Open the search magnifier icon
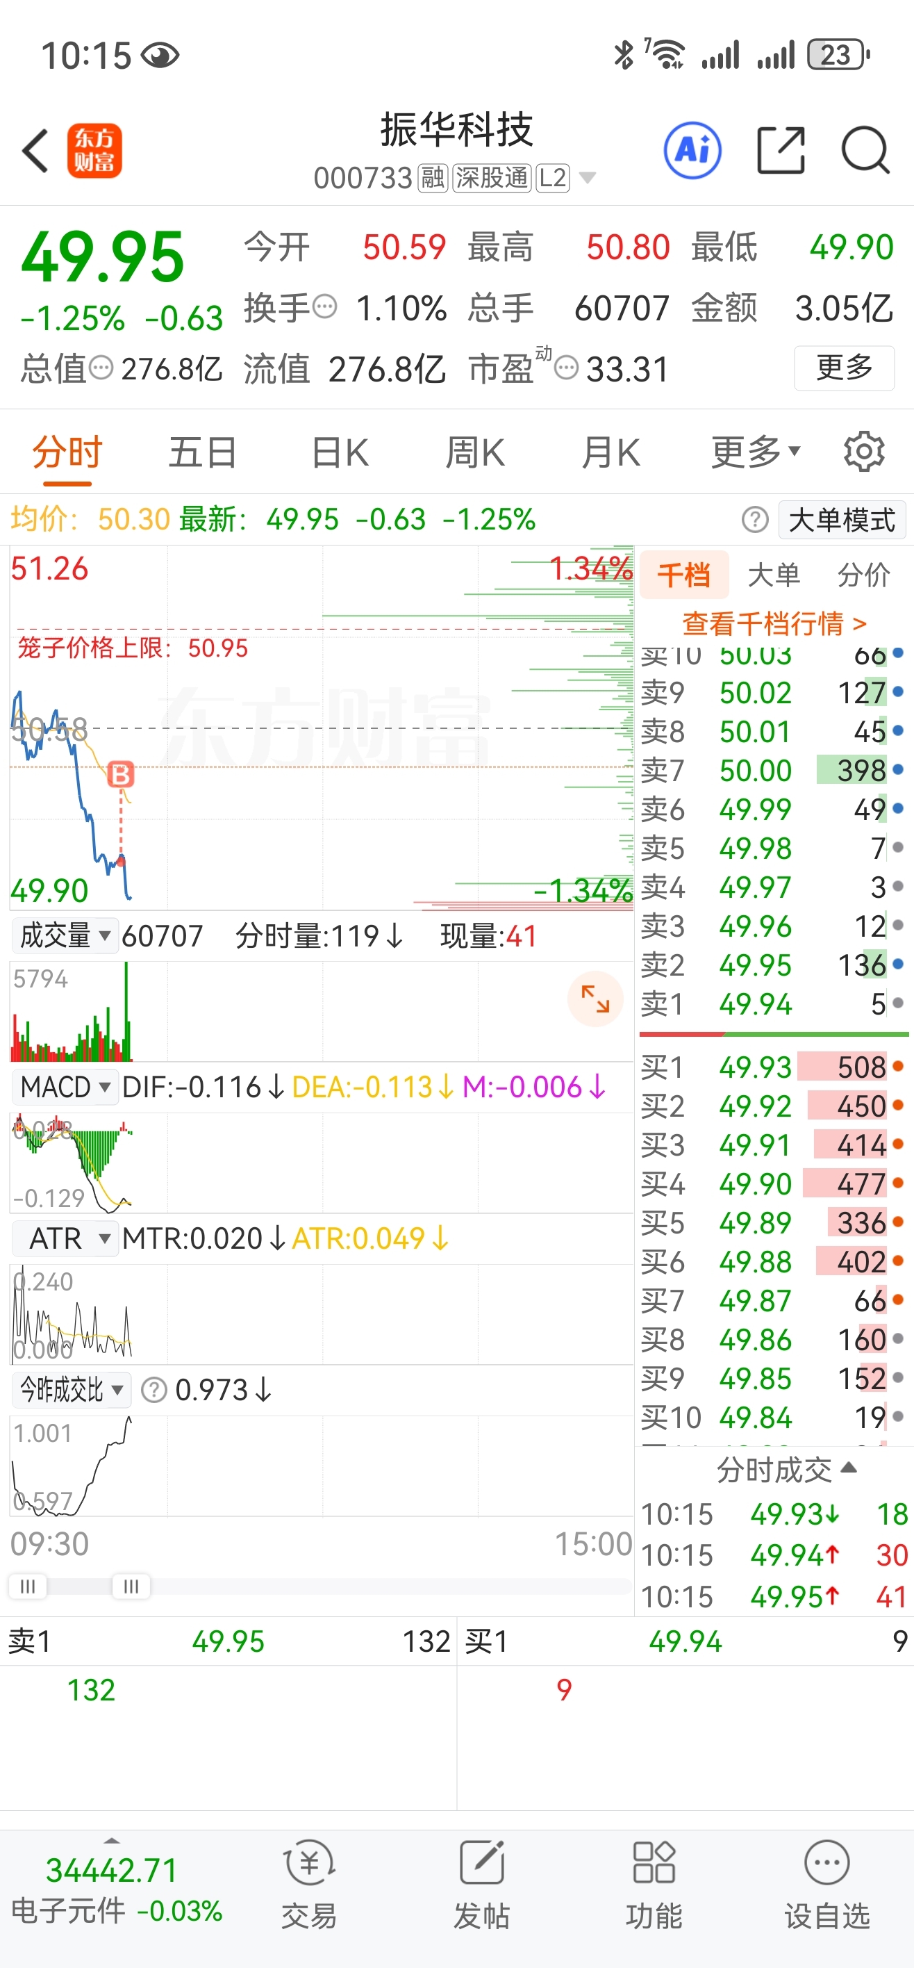 [x=865, y=151]
